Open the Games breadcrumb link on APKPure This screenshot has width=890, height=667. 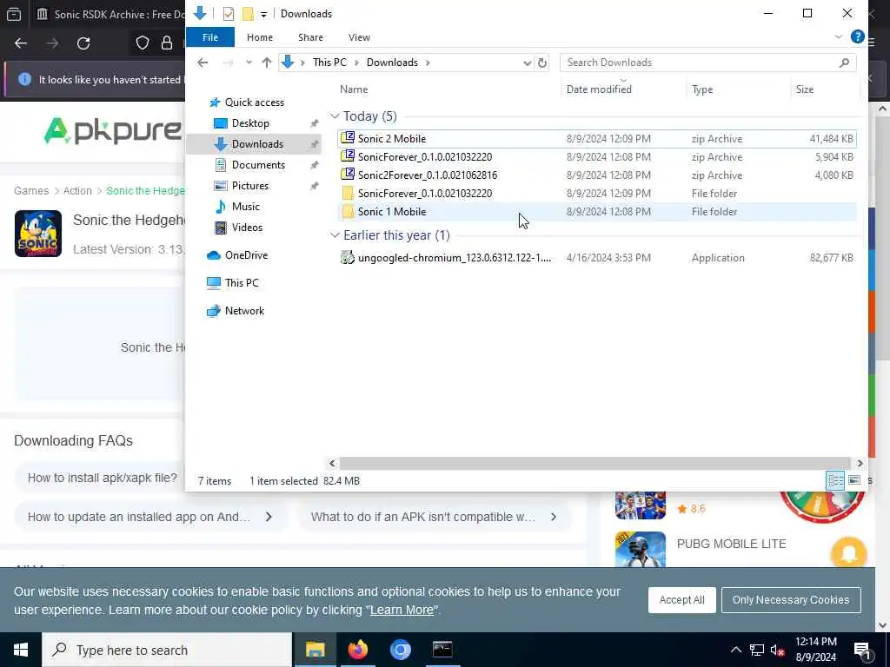coord(31,190)
